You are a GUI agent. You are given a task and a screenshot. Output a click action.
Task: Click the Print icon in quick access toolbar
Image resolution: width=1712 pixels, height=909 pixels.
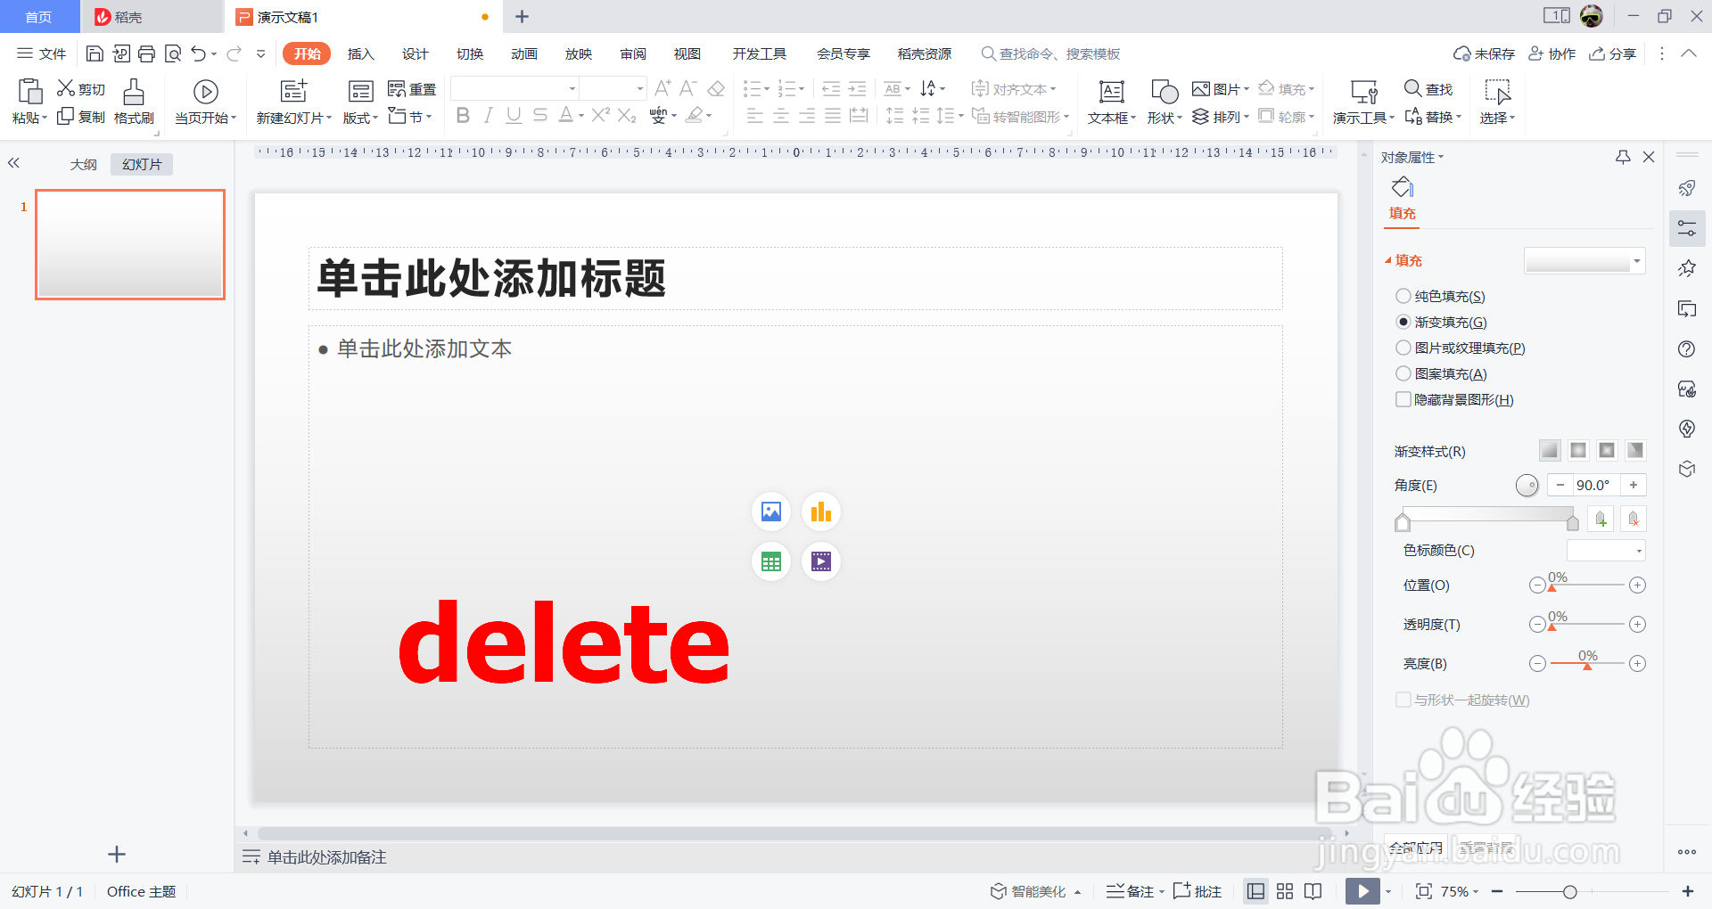pos(147,53)
